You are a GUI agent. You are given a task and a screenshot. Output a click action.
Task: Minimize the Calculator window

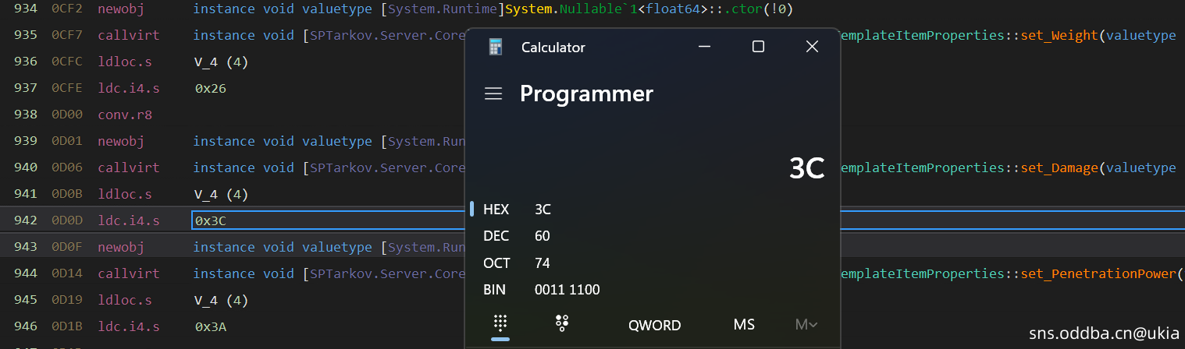(703, 47)
